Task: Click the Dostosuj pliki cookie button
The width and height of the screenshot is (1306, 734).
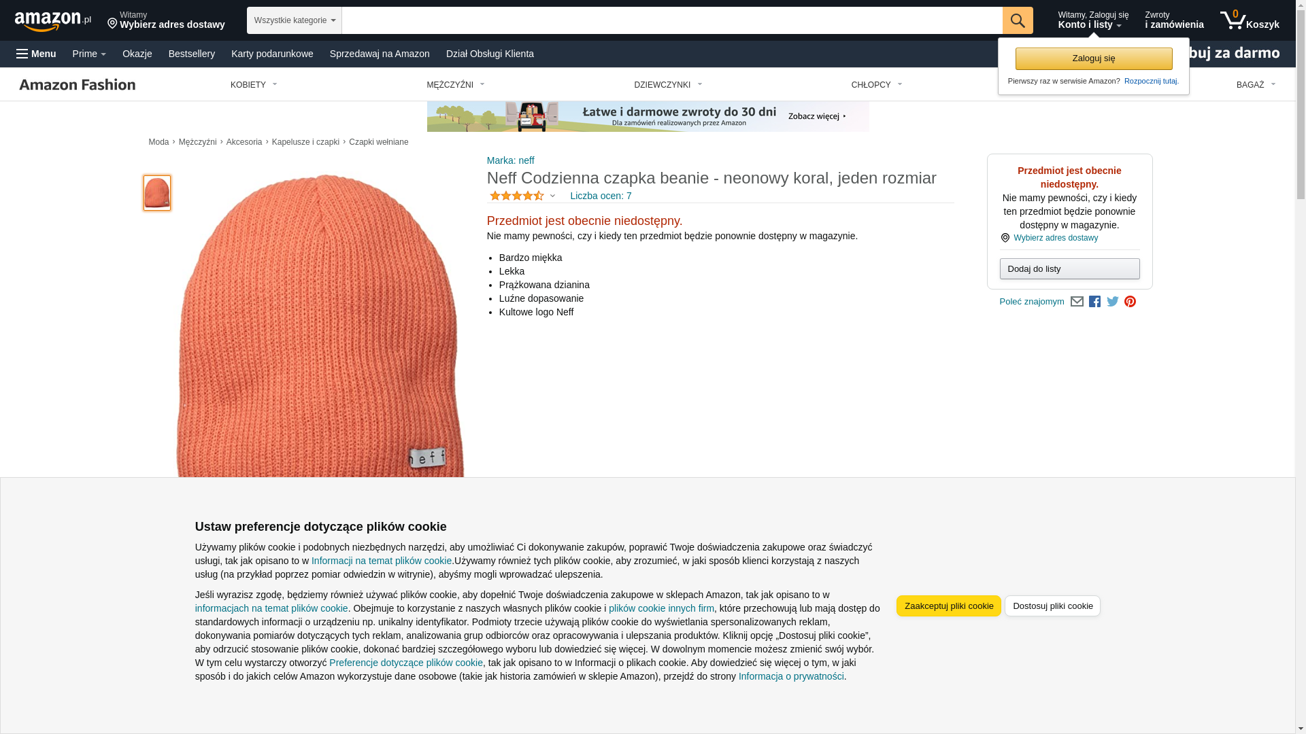Action: coord(1052,606)
